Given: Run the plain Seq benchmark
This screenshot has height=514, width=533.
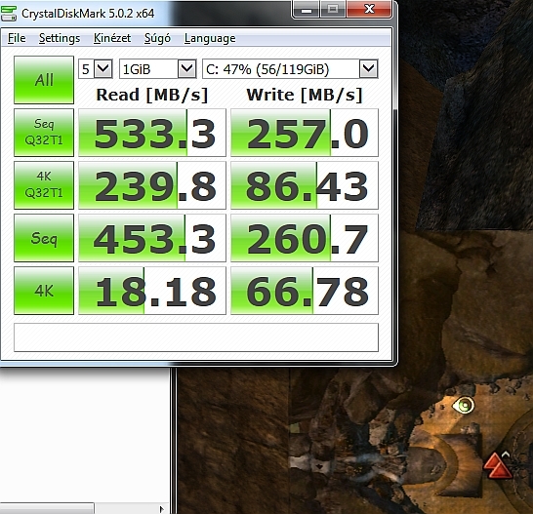Looking at the screenshot, I should (x=44, y=238).
